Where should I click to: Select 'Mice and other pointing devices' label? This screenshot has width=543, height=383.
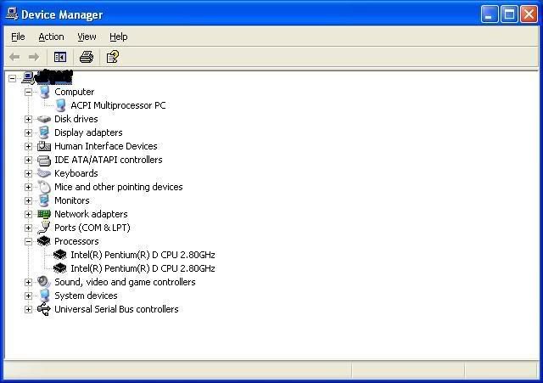(x=119, y=187)
